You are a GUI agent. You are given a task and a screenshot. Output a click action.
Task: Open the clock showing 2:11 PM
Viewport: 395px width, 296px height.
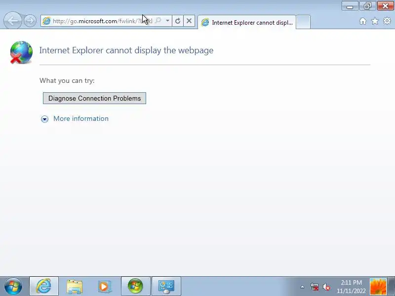coord(351,287)
